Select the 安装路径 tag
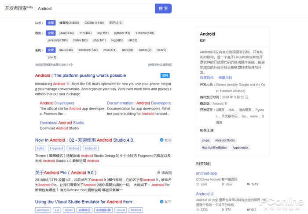The width and height of the screenshot is (308, 214). click(84, 210)
